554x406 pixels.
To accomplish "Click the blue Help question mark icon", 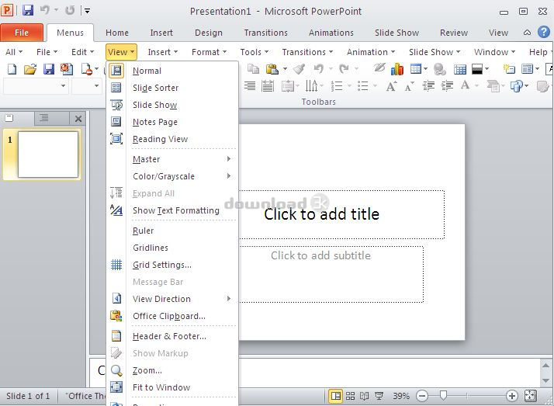I will (544, 32).
